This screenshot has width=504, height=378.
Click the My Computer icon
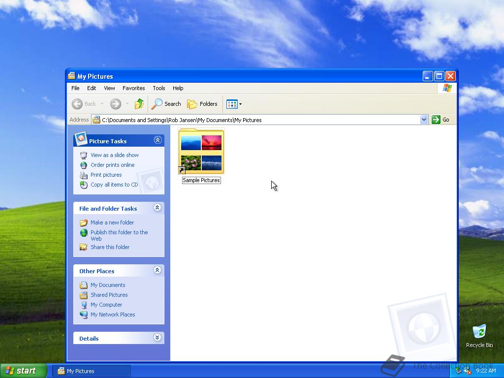84,305
